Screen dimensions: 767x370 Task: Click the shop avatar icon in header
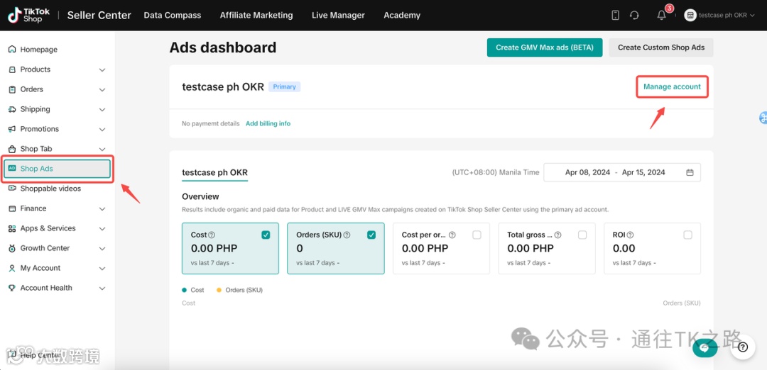coord(690,15)
